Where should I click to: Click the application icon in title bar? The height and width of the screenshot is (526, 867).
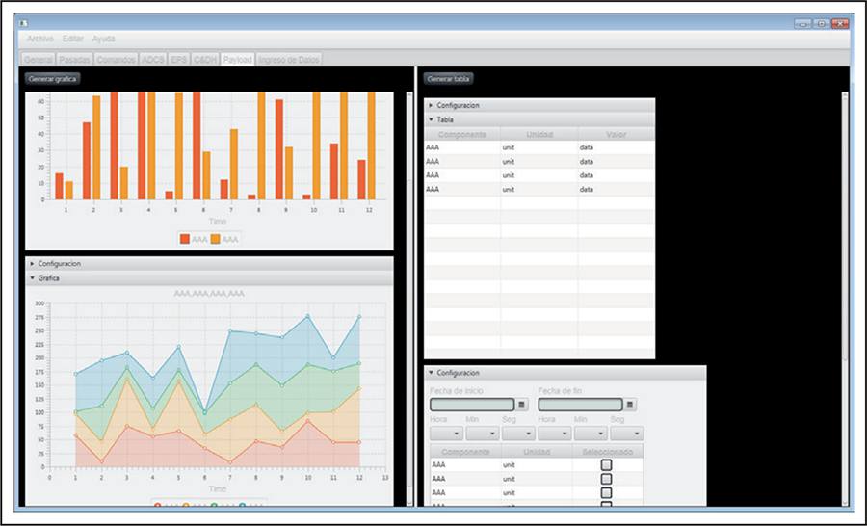tap(23, 23)
